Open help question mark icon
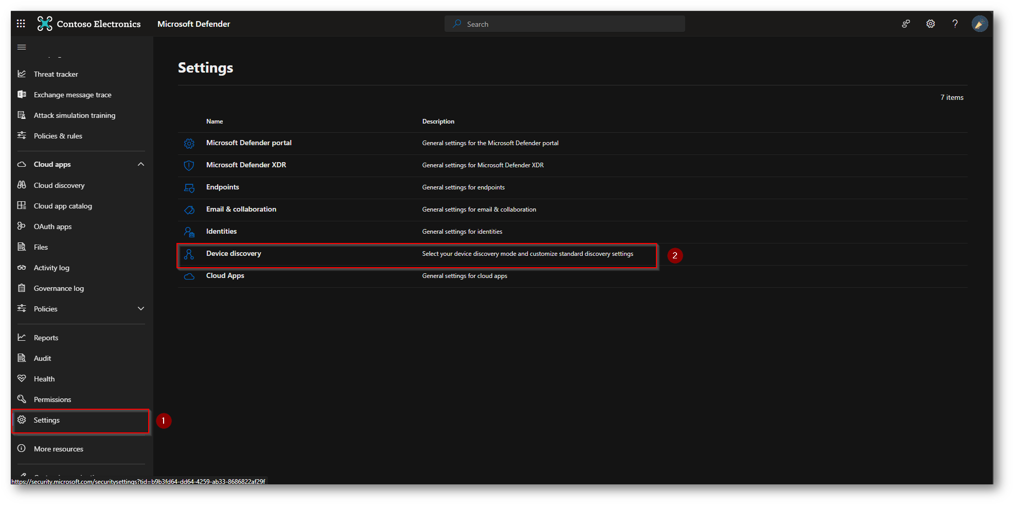 click(955, 24)
